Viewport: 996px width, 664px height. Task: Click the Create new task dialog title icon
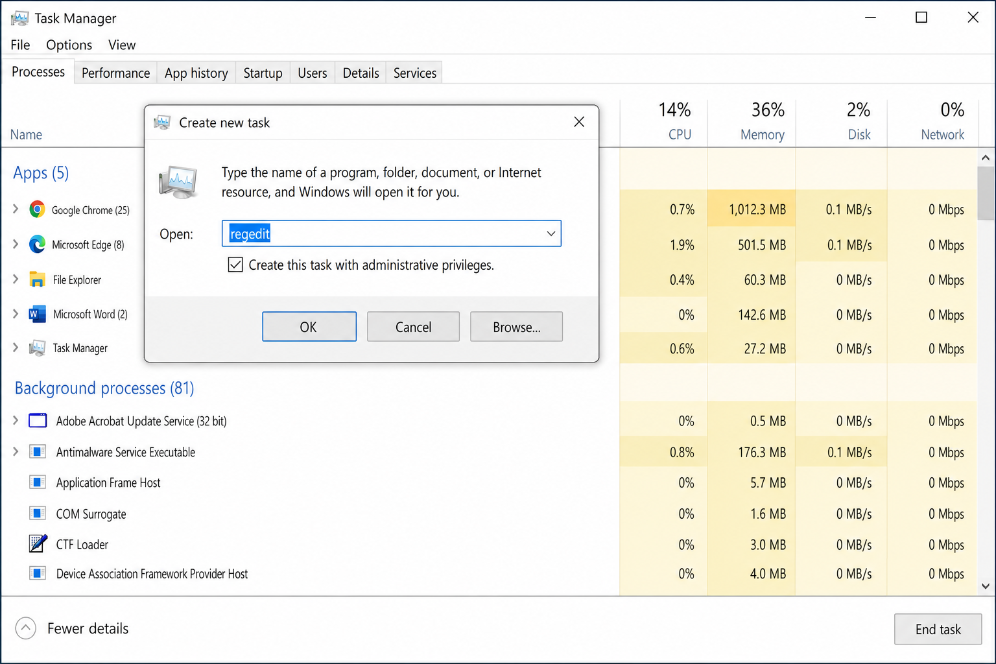click(x=162, y=123)
